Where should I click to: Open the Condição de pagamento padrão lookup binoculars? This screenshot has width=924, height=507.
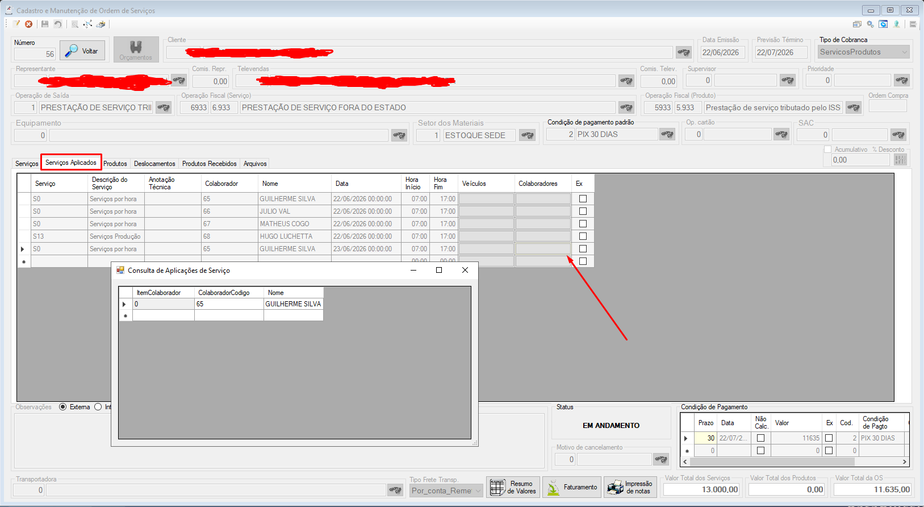point(667,135)
